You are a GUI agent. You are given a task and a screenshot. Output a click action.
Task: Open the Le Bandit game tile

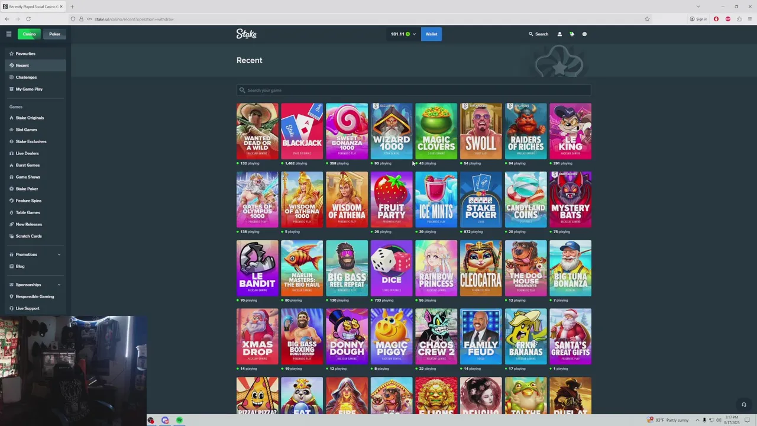(x=257, y=268)
